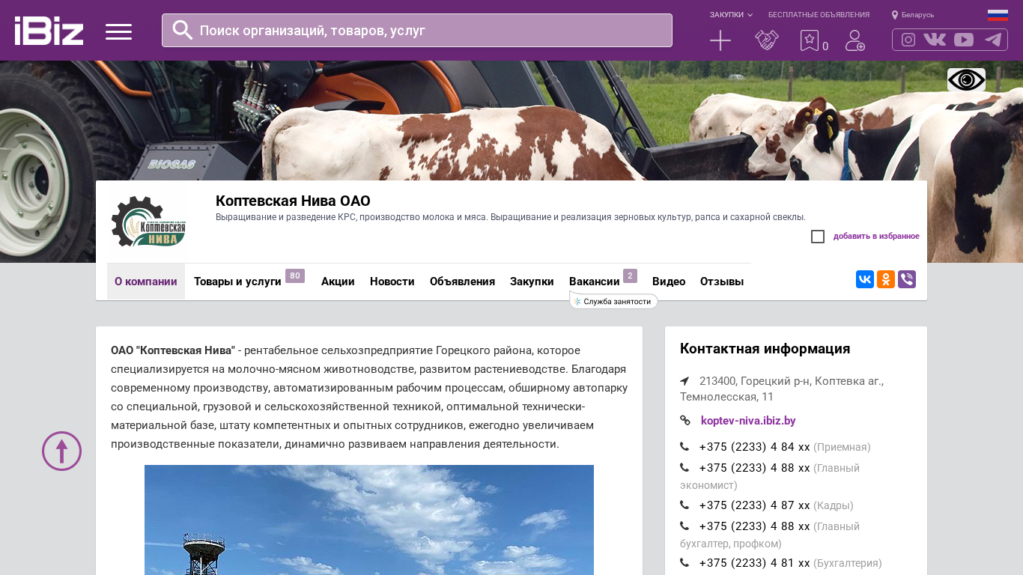The image size is (1023, 575).
Task: Click the Russian flag language icon
Action: click(998, 15)
